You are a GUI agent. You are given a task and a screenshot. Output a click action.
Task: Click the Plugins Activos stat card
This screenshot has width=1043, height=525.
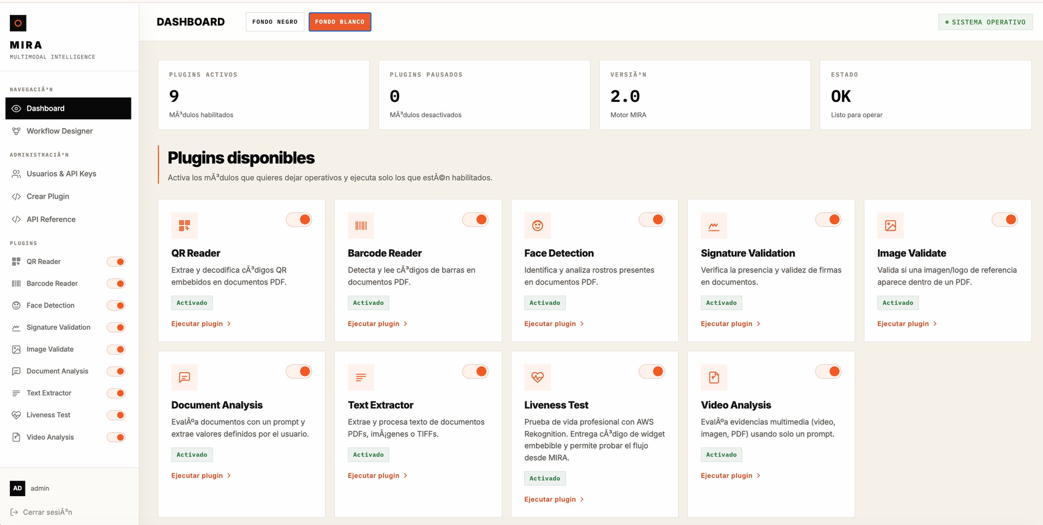[264, 95]
